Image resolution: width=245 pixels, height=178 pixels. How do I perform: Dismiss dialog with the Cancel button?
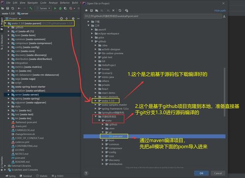coord(218,173)
